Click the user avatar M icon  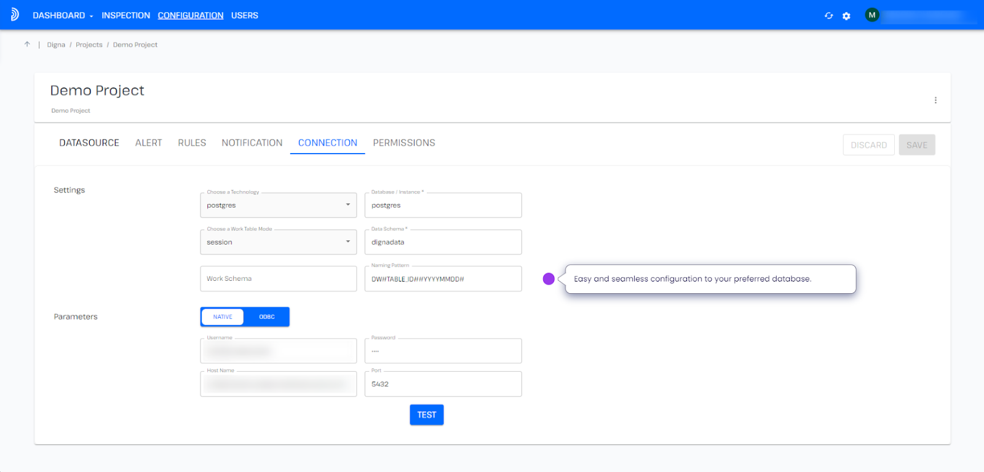point(871,15)
